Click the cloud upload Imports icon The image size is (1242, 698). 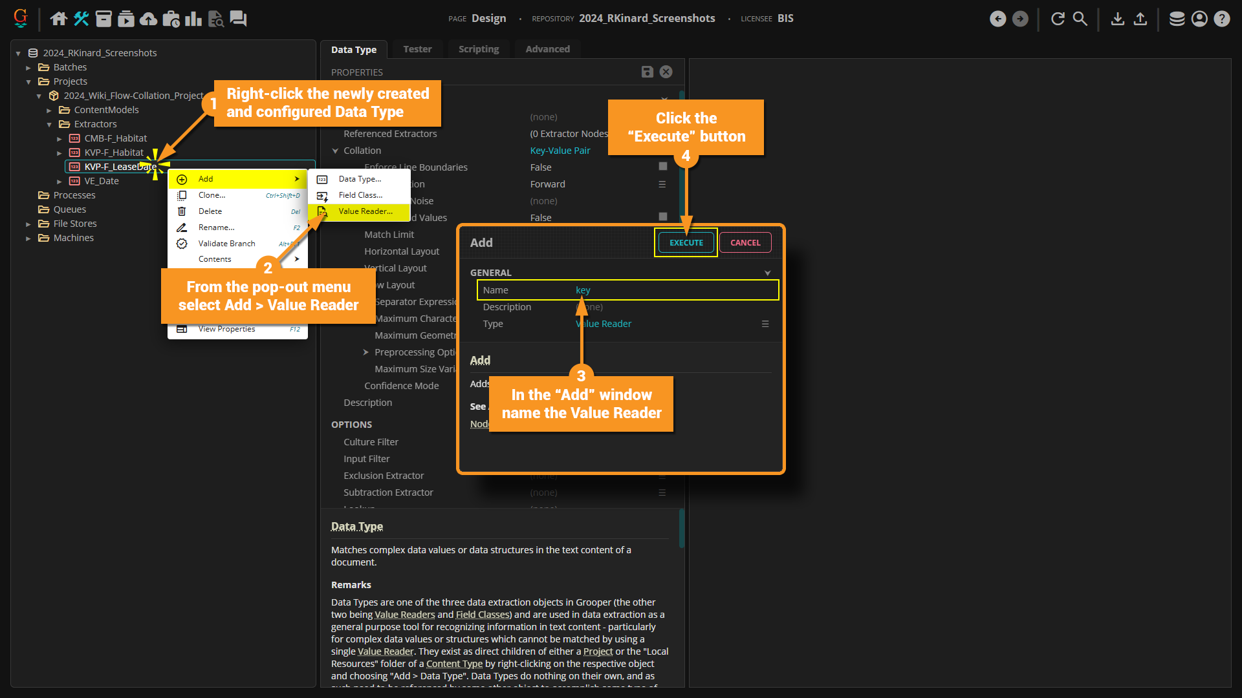[x=148, y=19]
